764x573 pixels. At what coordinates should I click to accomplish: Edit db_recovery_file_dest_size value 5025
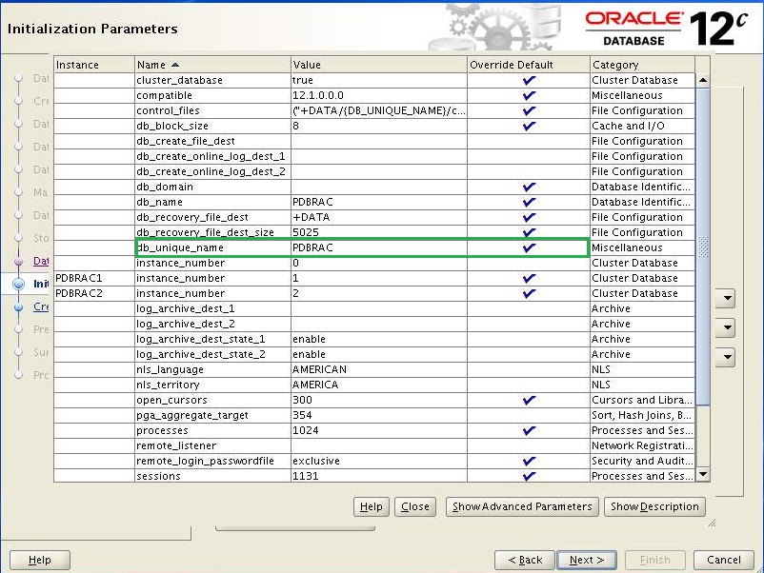coord(378,232)
